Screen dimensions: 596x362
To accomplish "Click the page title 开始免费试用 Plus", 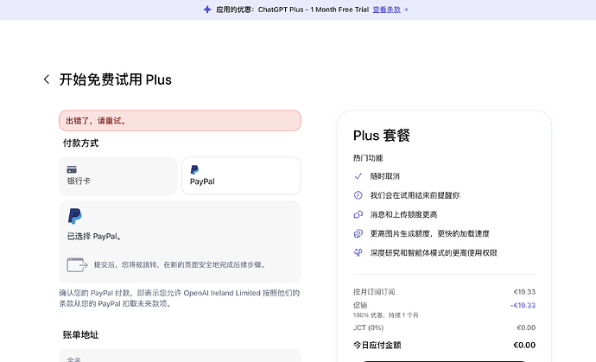I will point(116,79).
